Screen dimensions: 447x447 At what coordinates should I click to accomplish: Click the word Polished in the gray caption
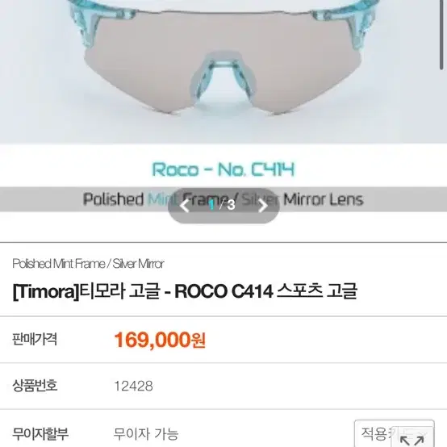coord(113,199)
